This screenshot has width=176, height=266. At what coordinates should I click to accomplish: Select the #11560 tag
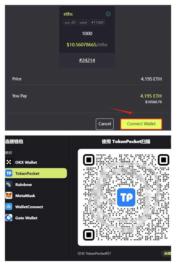tap(97, 22)
